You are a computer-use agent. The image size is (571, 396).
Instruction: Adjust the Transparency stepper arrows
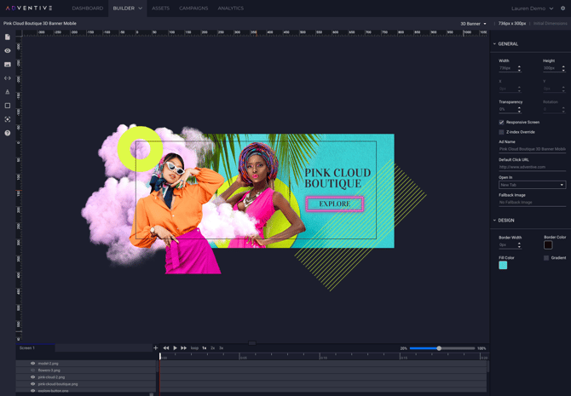pyautogui.click(x=519, y=109)
